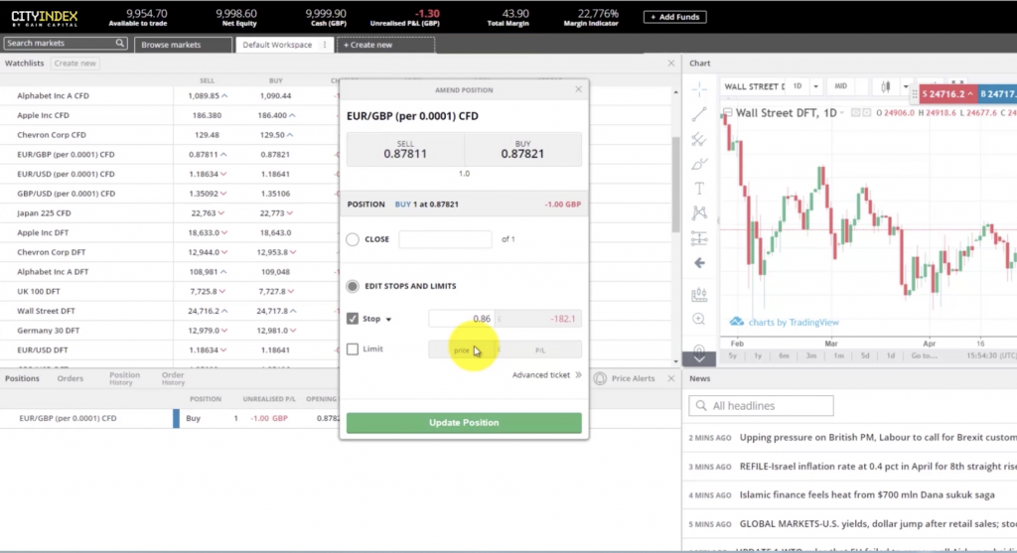Open the Stop type dropdown arrow
The width and height of the screenshot is (1017, 553).
coord(388,319)
